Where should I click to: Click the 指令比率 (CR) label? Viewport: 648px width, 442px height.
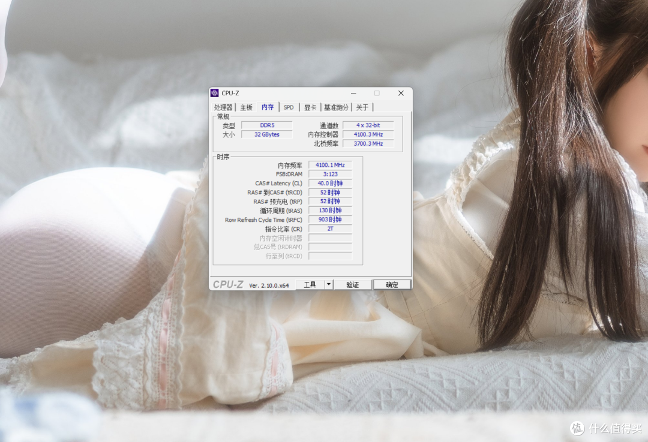[283, 229]
